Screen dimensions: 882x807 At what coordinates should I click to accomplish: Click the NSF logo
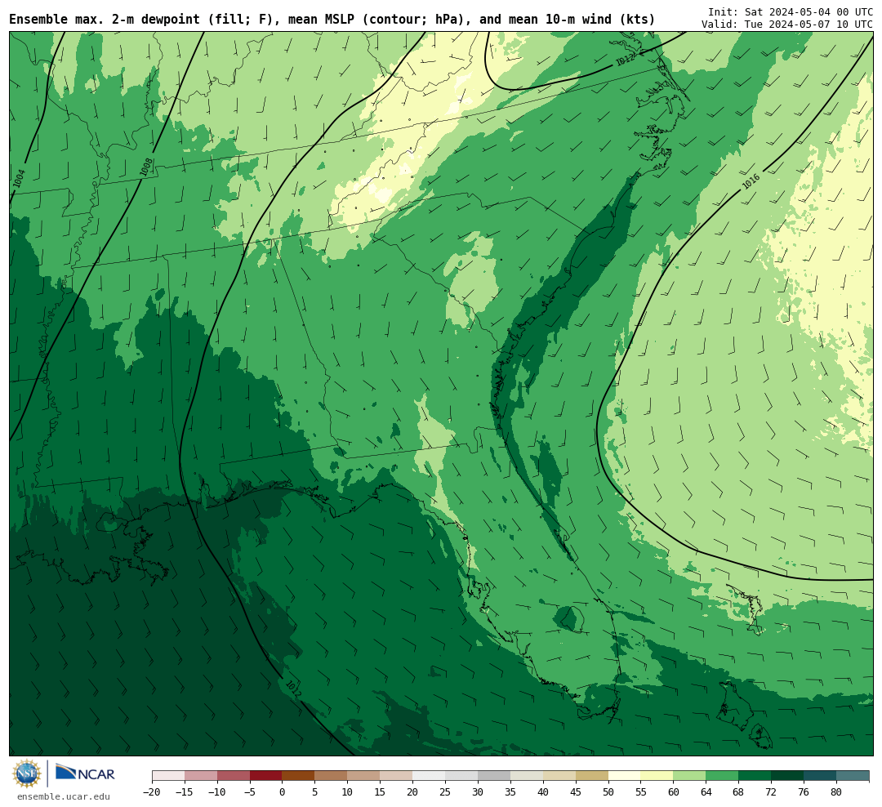click(x=27, y=774)
